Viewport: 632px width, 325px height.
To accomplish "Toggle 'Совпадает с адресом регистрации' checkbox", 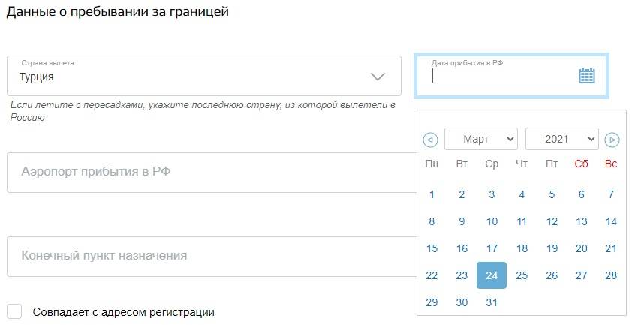I will coord(14,312).
